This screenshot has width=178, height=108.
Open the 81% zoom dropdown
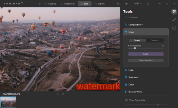pos(138,4)
